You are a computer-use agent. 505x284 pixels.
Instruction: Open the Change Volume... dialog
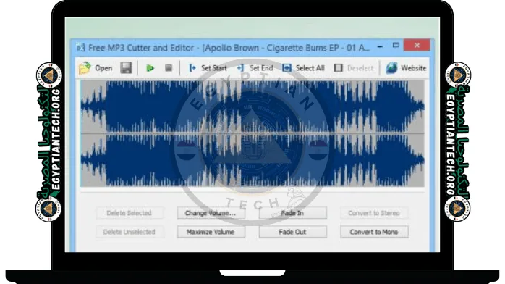211,213
